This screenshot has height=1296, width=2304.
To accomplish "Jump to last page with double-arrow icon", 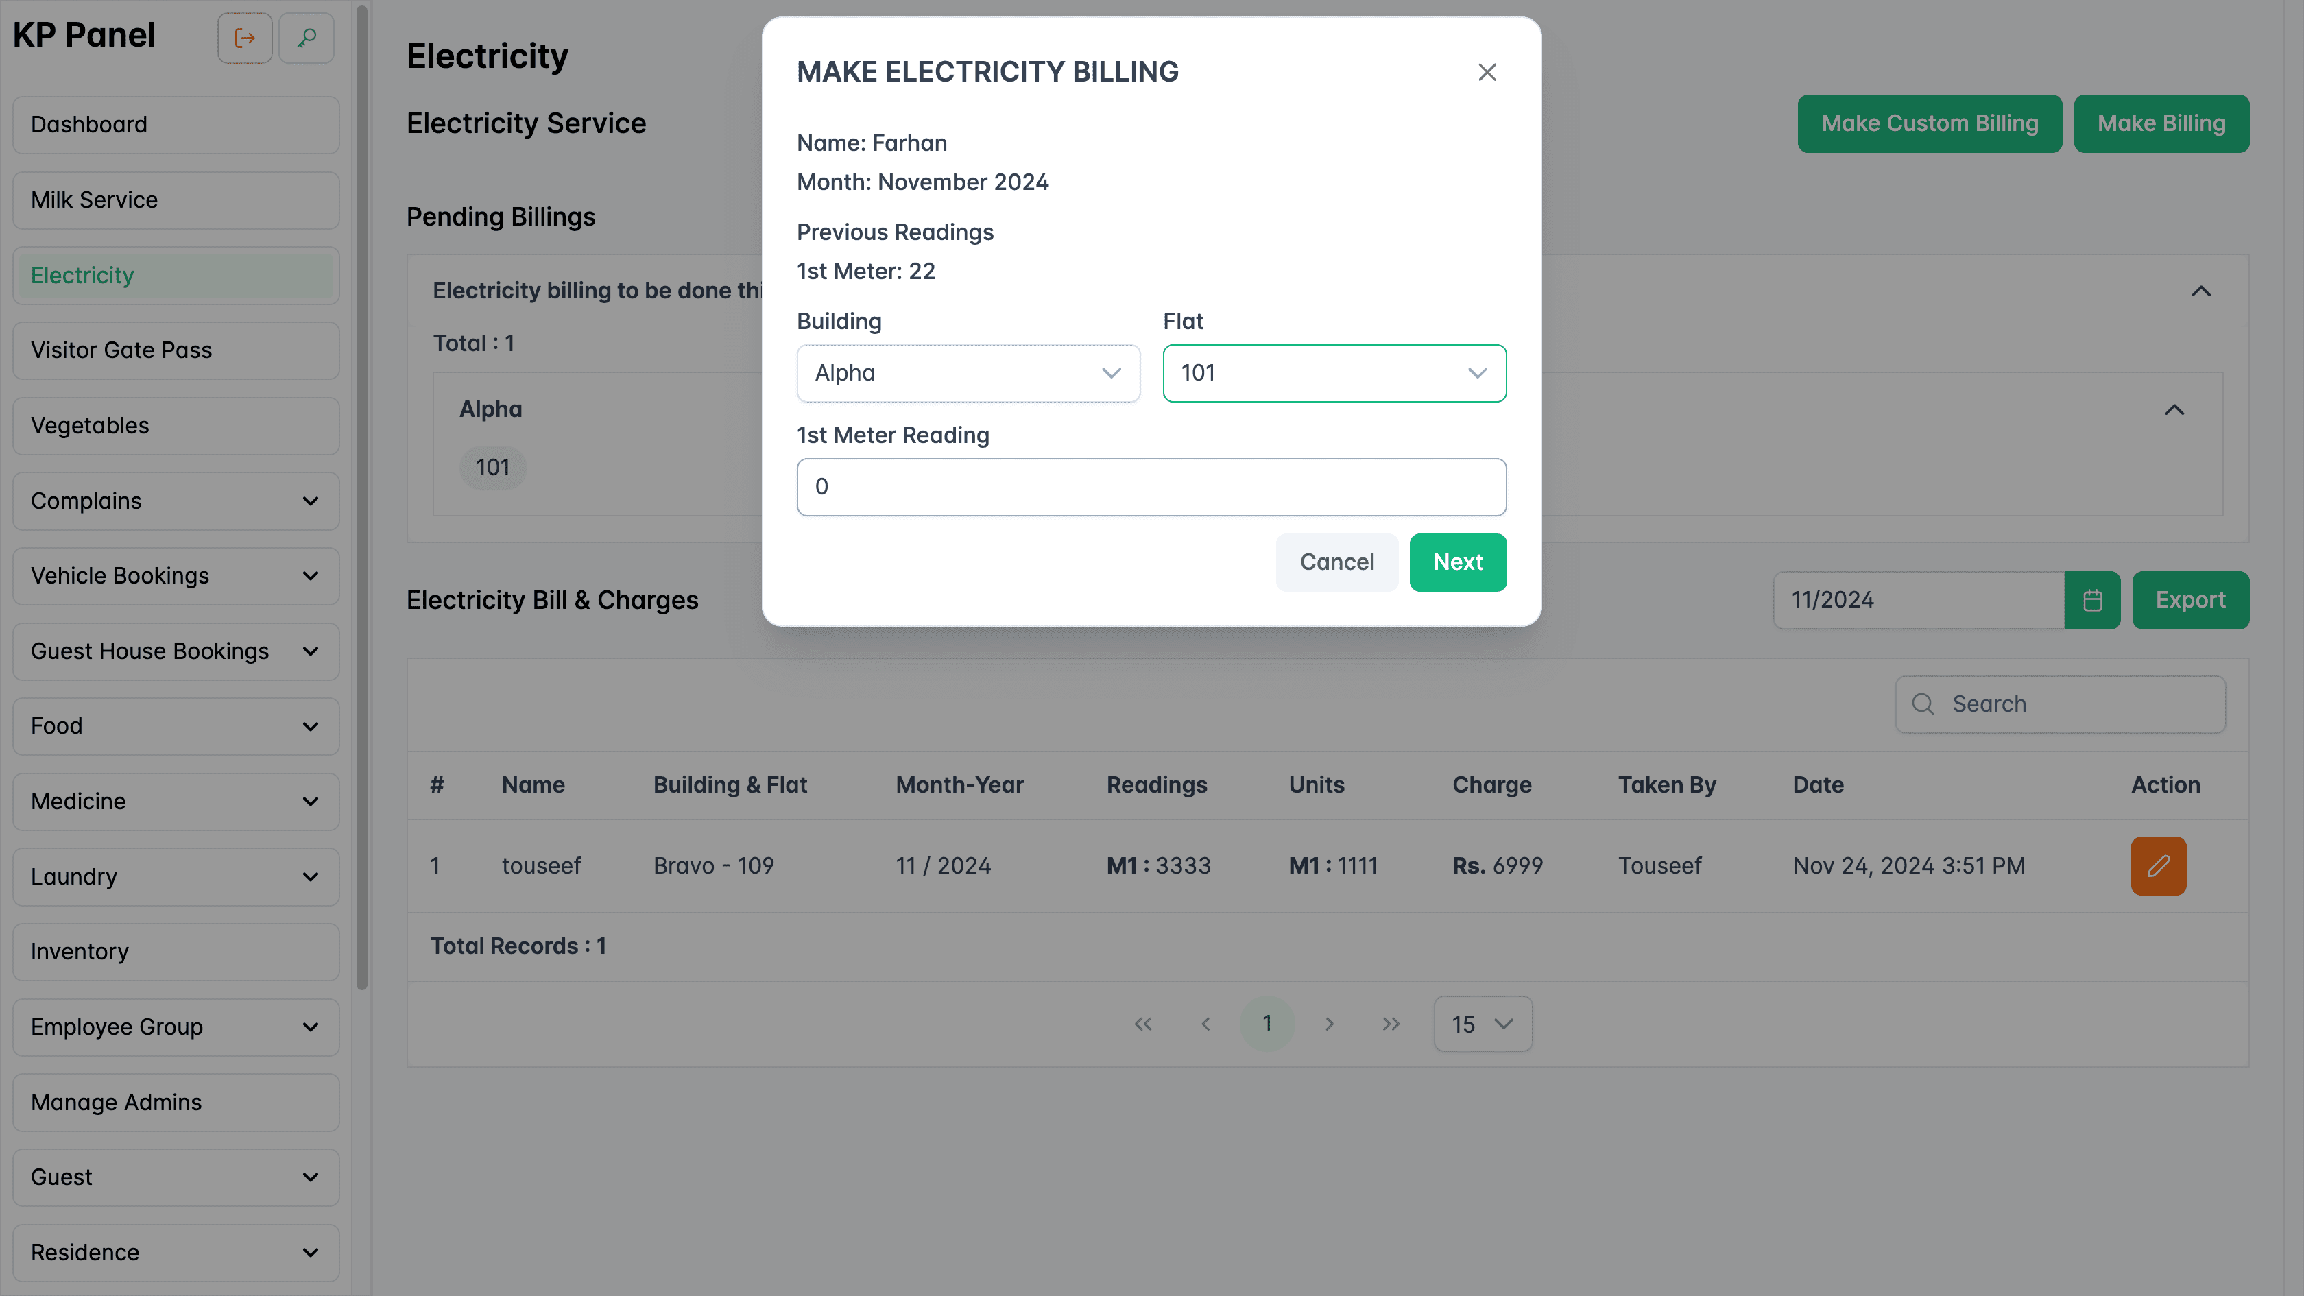I will click(1392, 1023).
